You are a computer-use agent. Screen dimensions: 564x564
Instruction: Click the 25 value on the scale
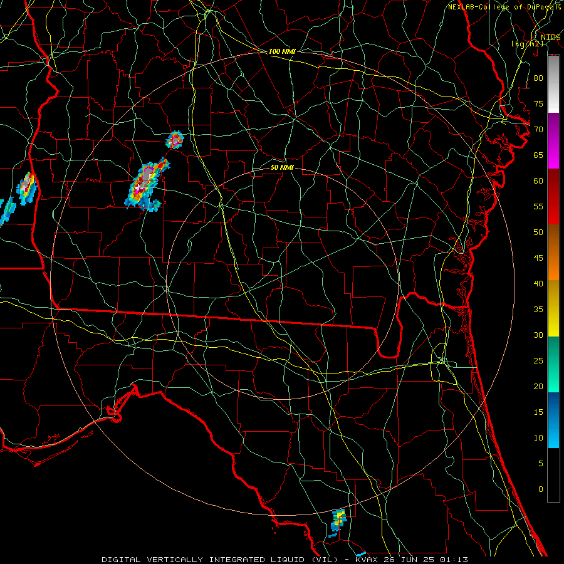pos(538,361)
